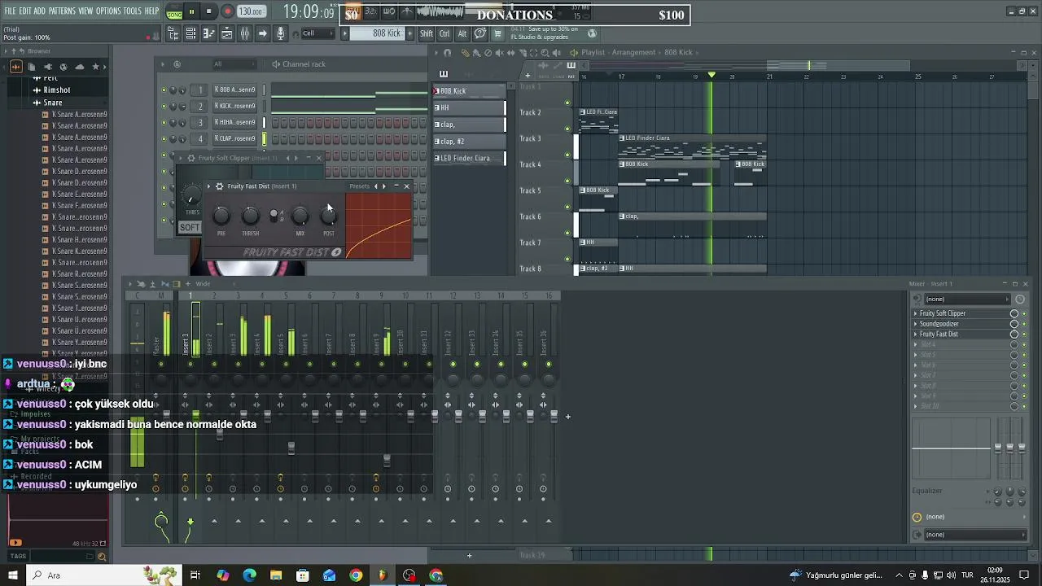Click the Browser cloud icon
1042x586 pixels.
coord(79,67)
